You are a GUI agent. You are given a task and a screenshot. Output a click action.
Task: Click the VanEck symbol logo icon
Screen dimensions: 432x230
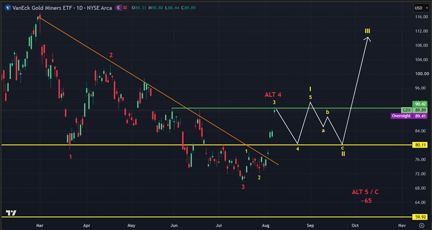point(7,8)
